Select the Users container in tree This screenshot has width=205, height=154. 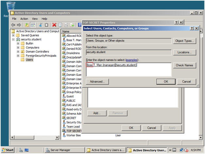[29, 60]
